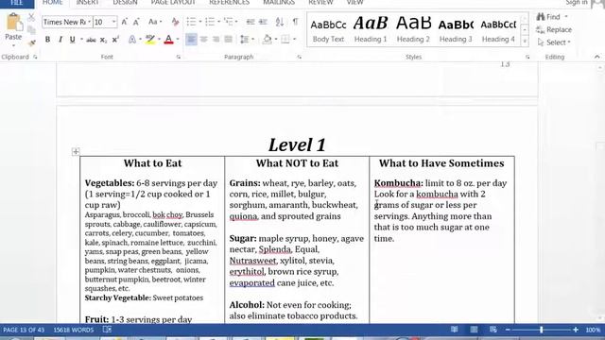605x340 pixels.
Task: Click the Change Case Aa icon
Action: pyautogui.click(x=153, y=22)
